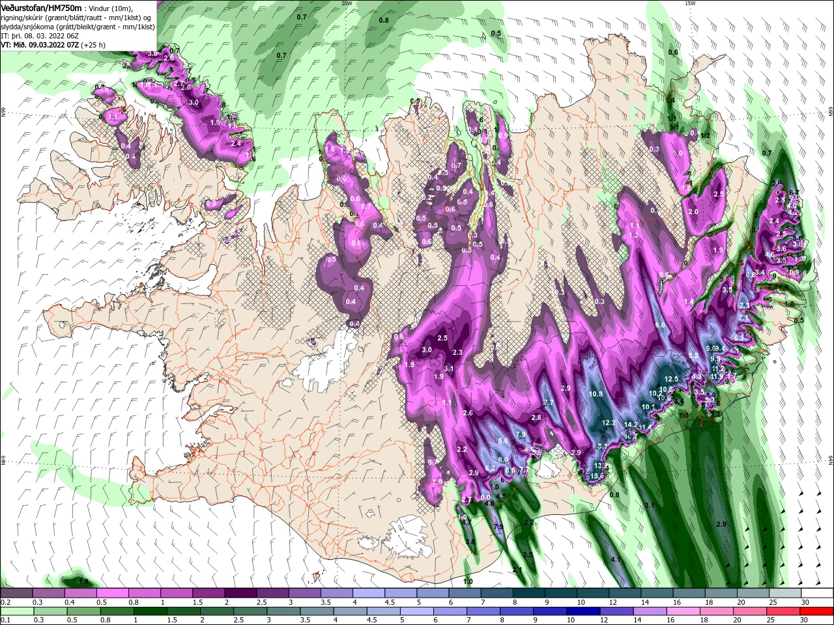The width and height of the screenshot is (834, 625).
Task: Click the 10.8 value in the blue band
Action: [x=596, y=394]
